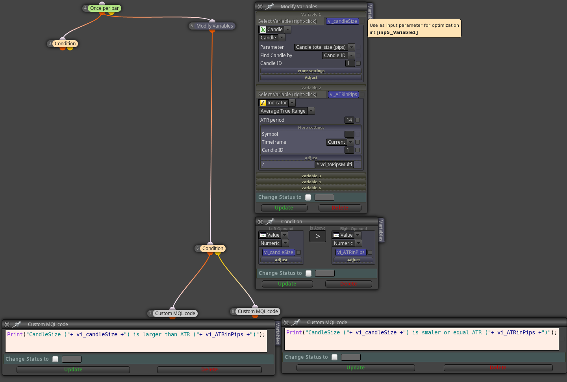
Task: Open Left Operand Numeric dropdown
Action: (285, 243)
